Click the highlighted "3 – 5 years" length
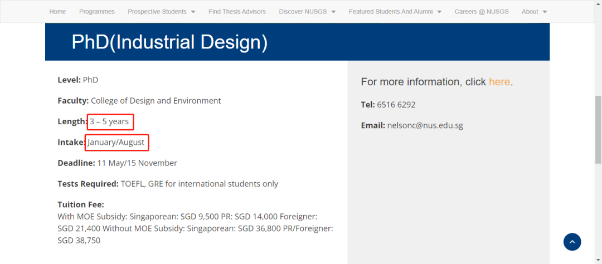The height and width of the screenshot is (264, 602). point(110,121)
